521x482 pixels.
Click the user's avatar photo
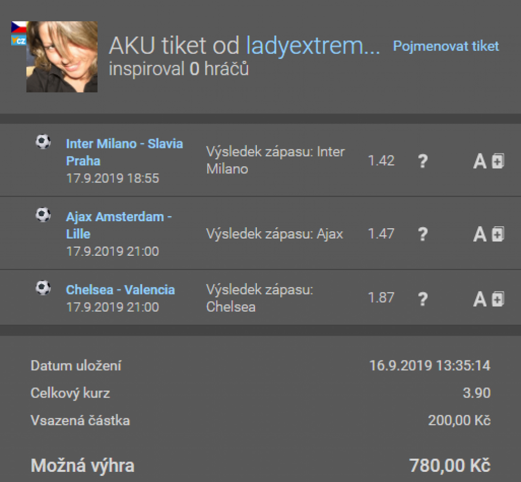click(62, 56)
